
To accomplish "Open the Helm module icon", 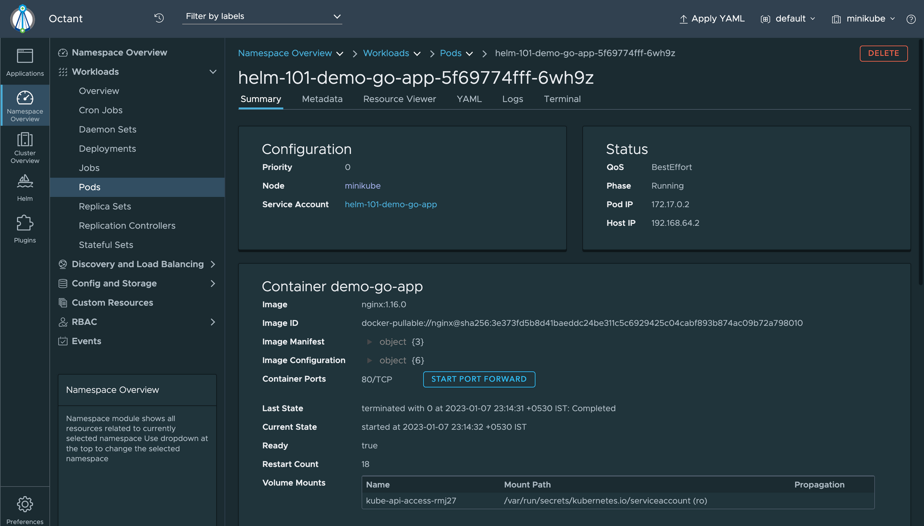I will (25, 188).
